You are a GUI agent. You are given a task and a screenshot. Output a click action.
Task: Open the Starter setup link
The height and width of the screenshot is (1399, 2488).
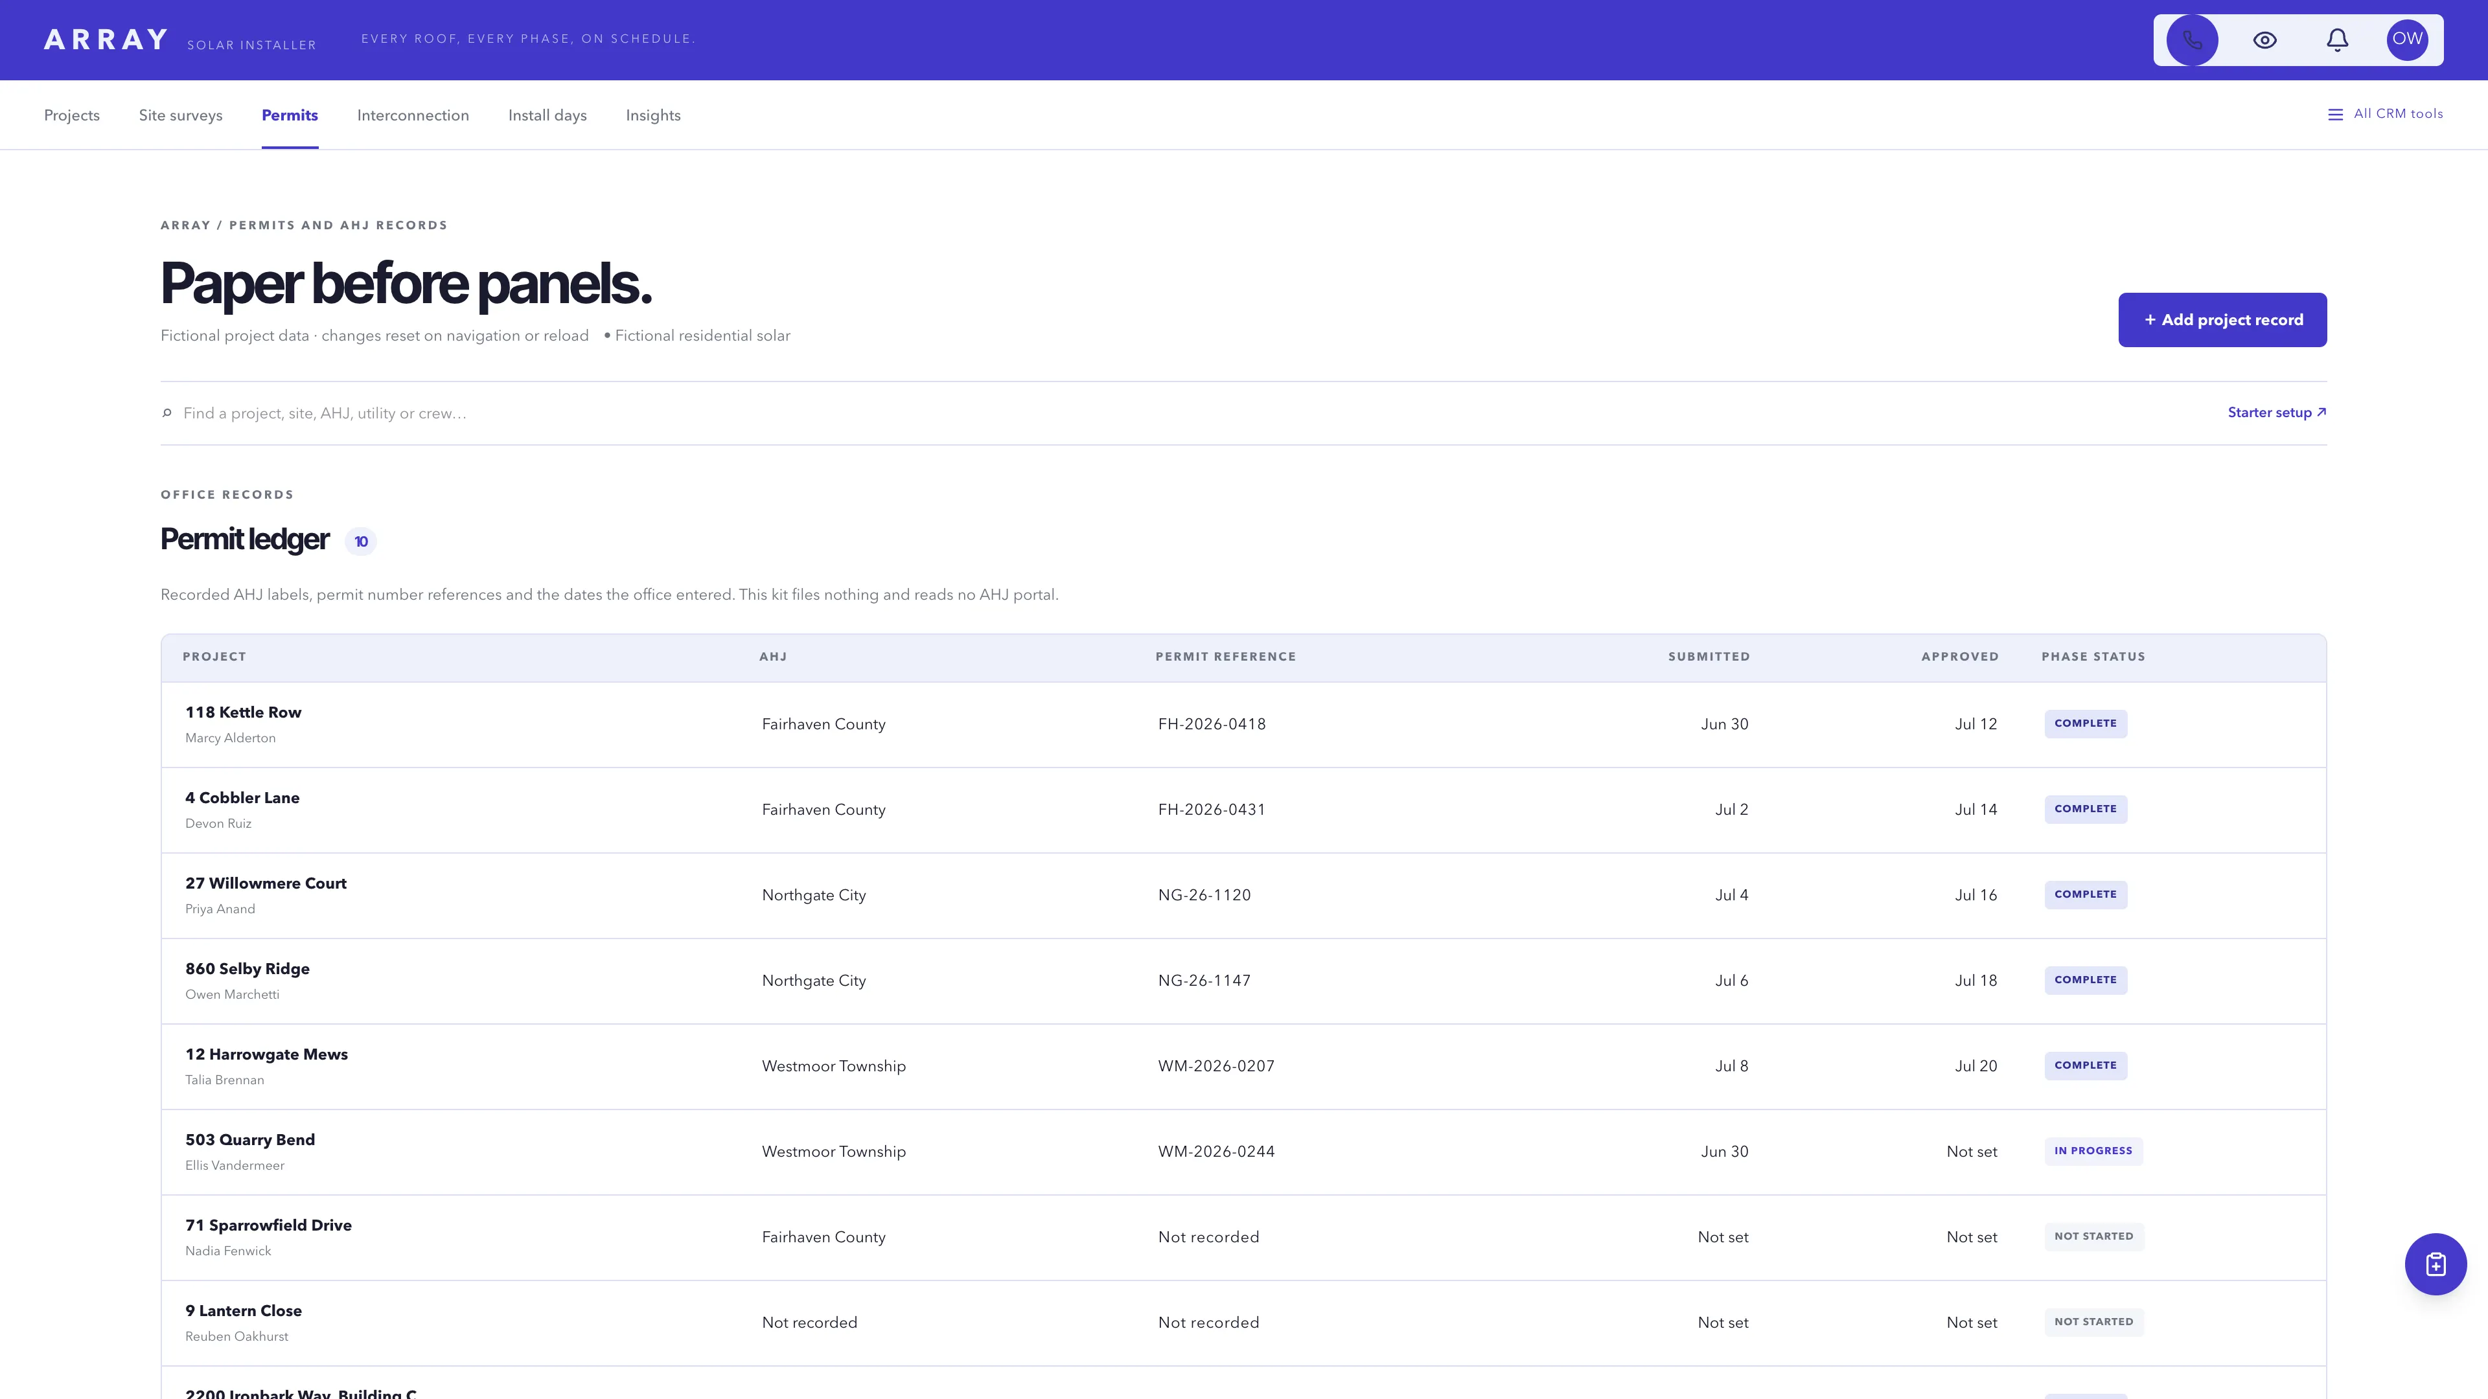(2277, 413)
